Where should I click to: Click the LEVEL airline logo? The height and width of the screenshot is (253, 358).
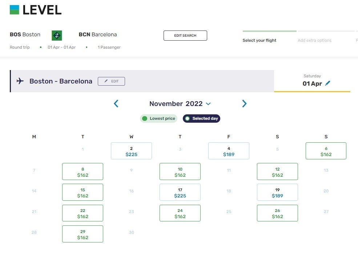tap(36, 10)
